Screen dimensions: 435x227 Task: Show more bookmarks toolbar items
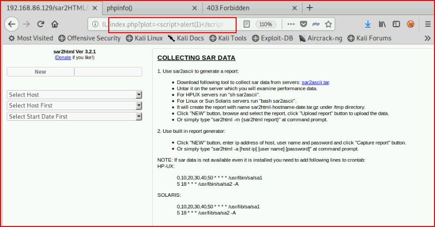pos(427,38)
